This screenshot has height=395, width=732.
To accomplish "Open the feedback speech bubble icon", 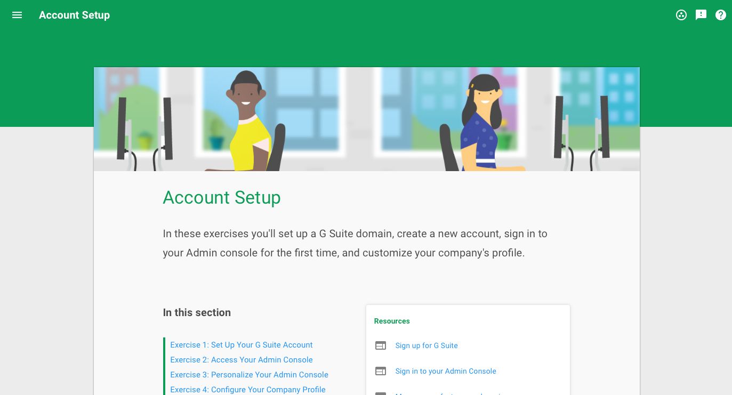I will point(701,15).
